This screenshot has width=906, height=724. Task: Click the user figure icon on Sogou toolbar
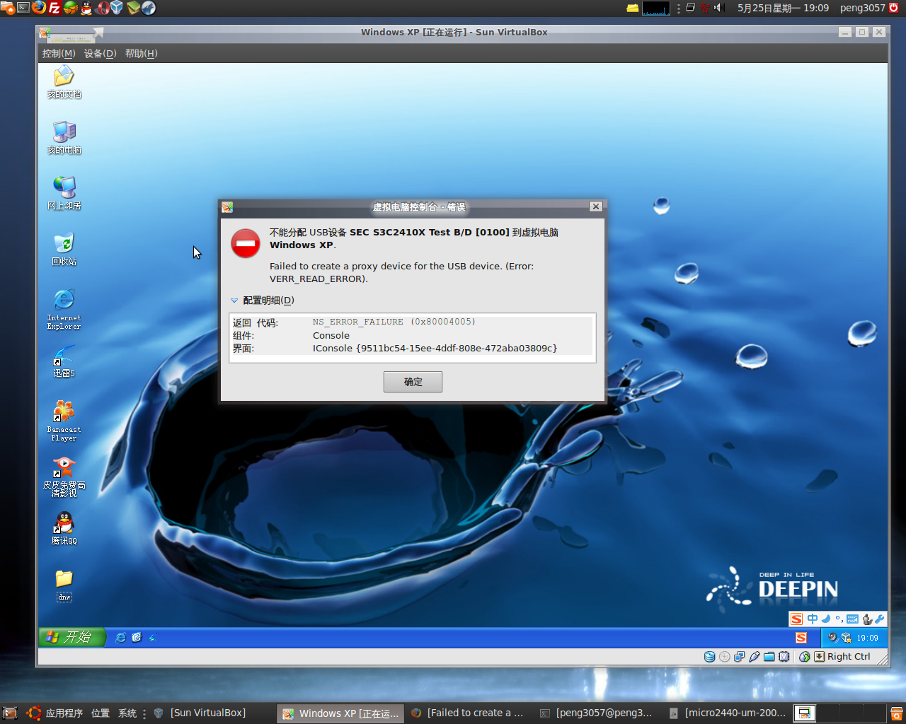(x=867, y=619)
